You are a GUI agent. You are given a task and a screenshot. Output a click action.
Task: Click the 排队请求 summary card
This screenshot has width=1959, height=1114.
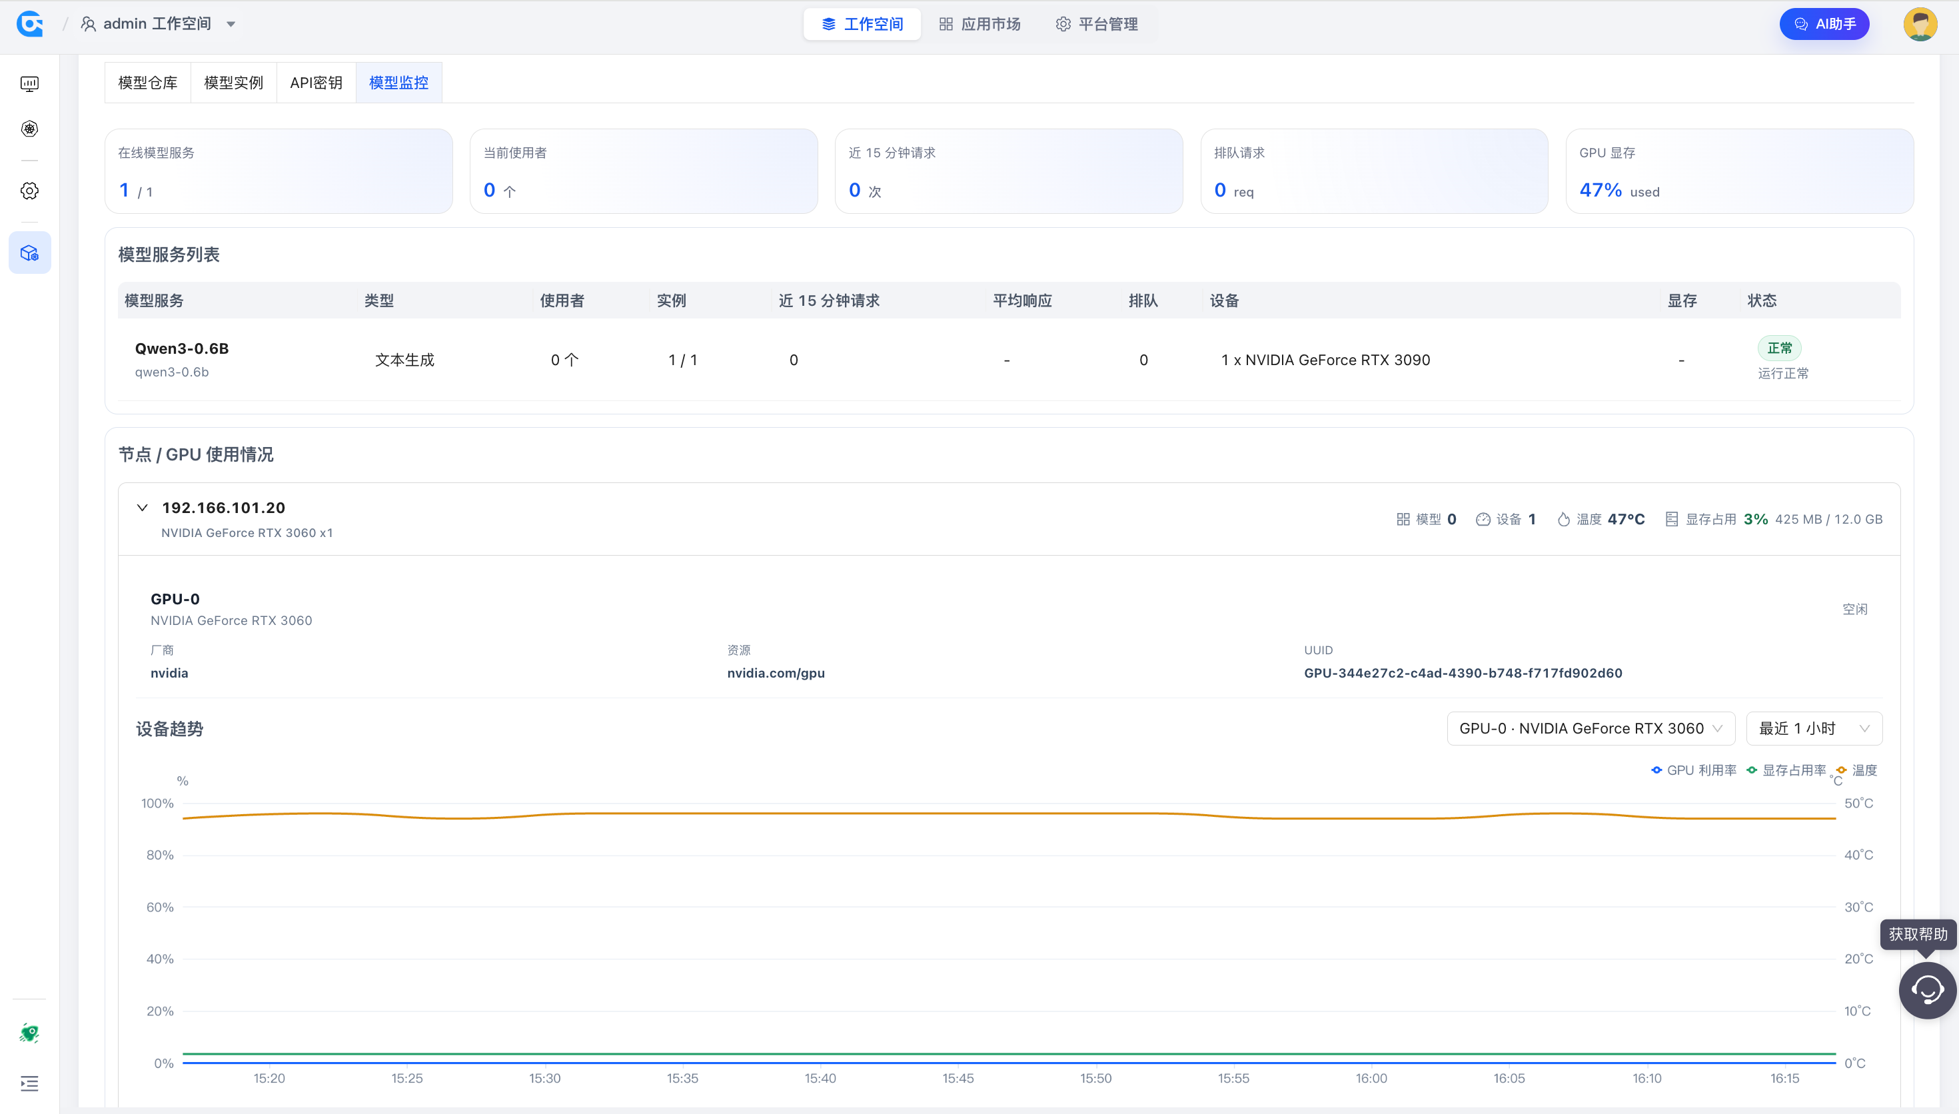click(1374, 171)
